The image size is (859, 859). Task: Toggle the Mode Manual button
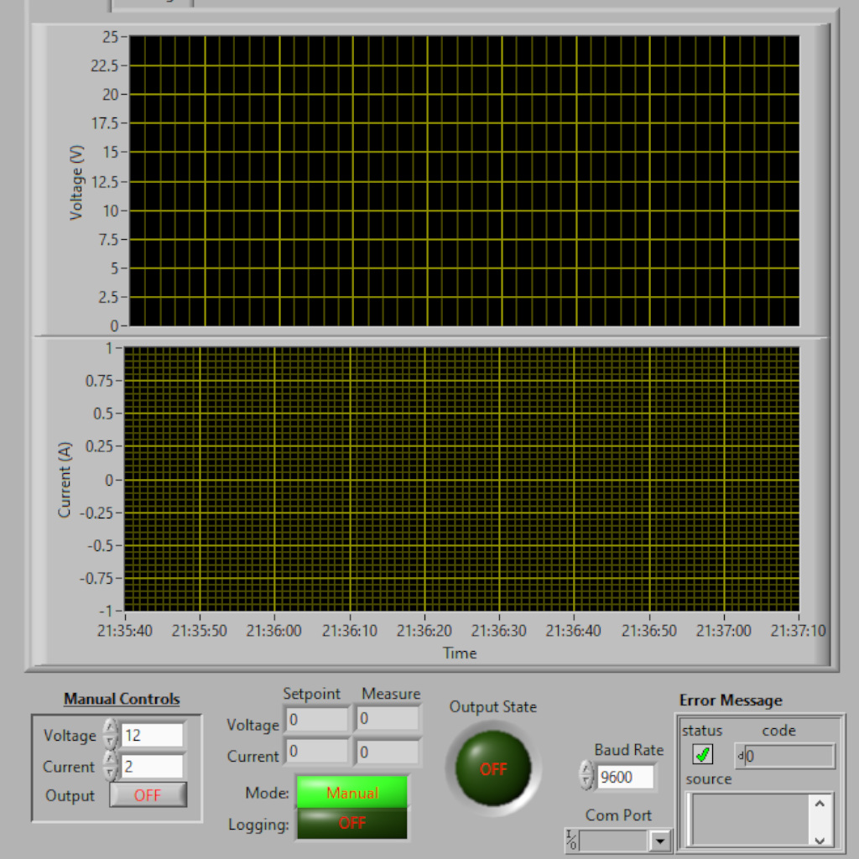click(351, 792)
